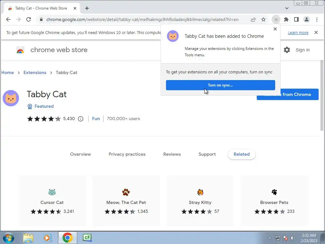Open the Browser Pets extension card

(x=274, y=201)
